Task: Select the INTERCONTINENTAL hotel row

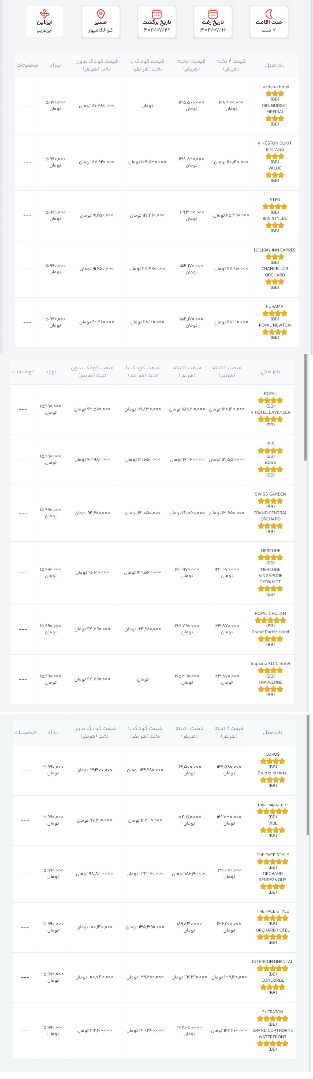Action: pyautogui.click(x=155, y=977)
